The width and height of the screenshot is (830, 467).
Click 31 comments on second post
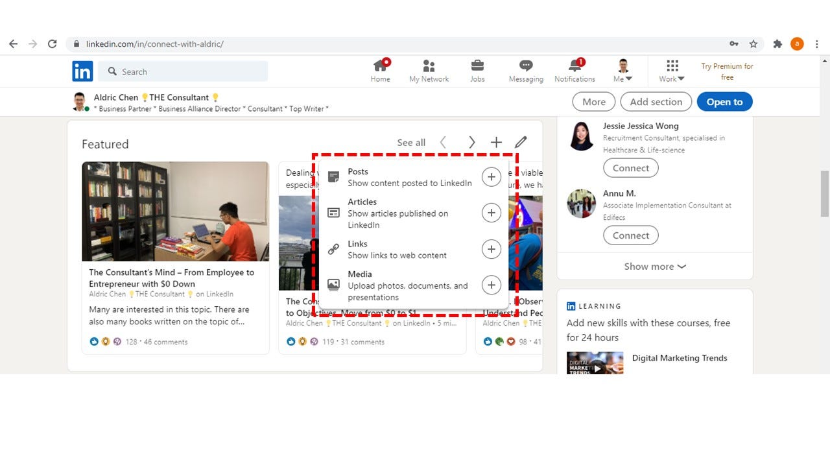pos(362,342)
